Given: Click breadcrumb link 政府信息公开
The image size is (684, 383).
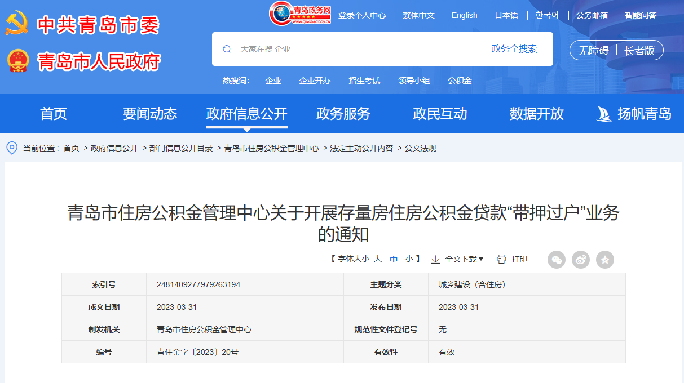Looking at the screenshot, I should coord(114,148).
